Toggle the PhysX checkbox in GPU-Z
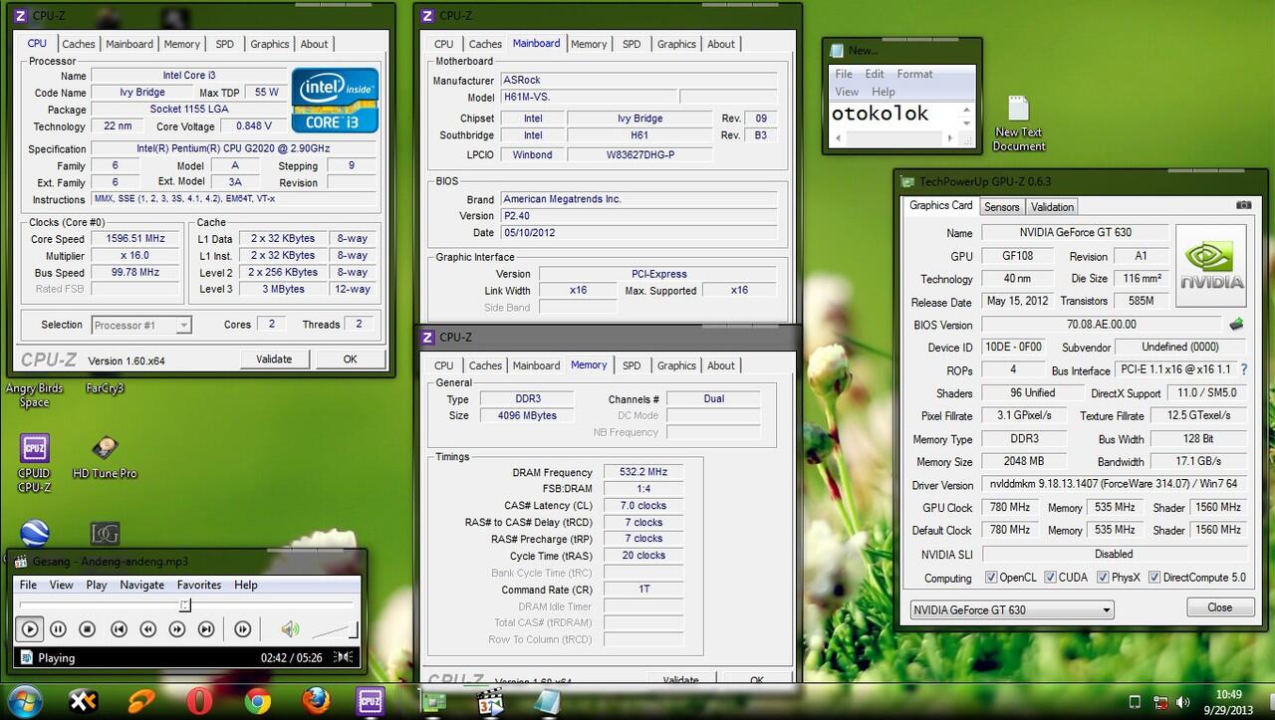Viewport: 1275px width, 720px height. click(1103, 578)
